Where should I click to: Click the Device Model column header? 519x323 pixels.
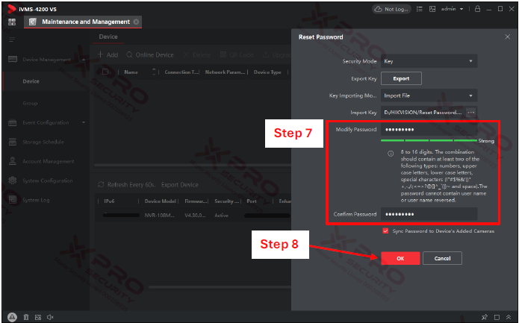(161, 201)
